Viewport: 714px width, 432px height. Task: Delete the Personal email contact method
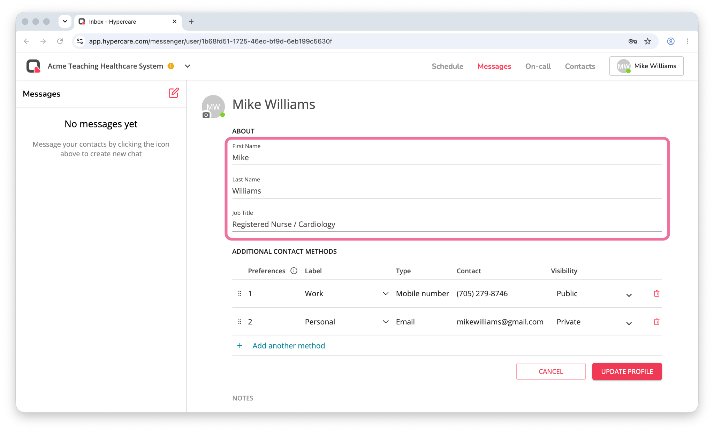point(656,322)
